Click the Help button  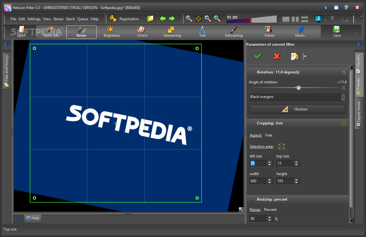click(33, 218)
